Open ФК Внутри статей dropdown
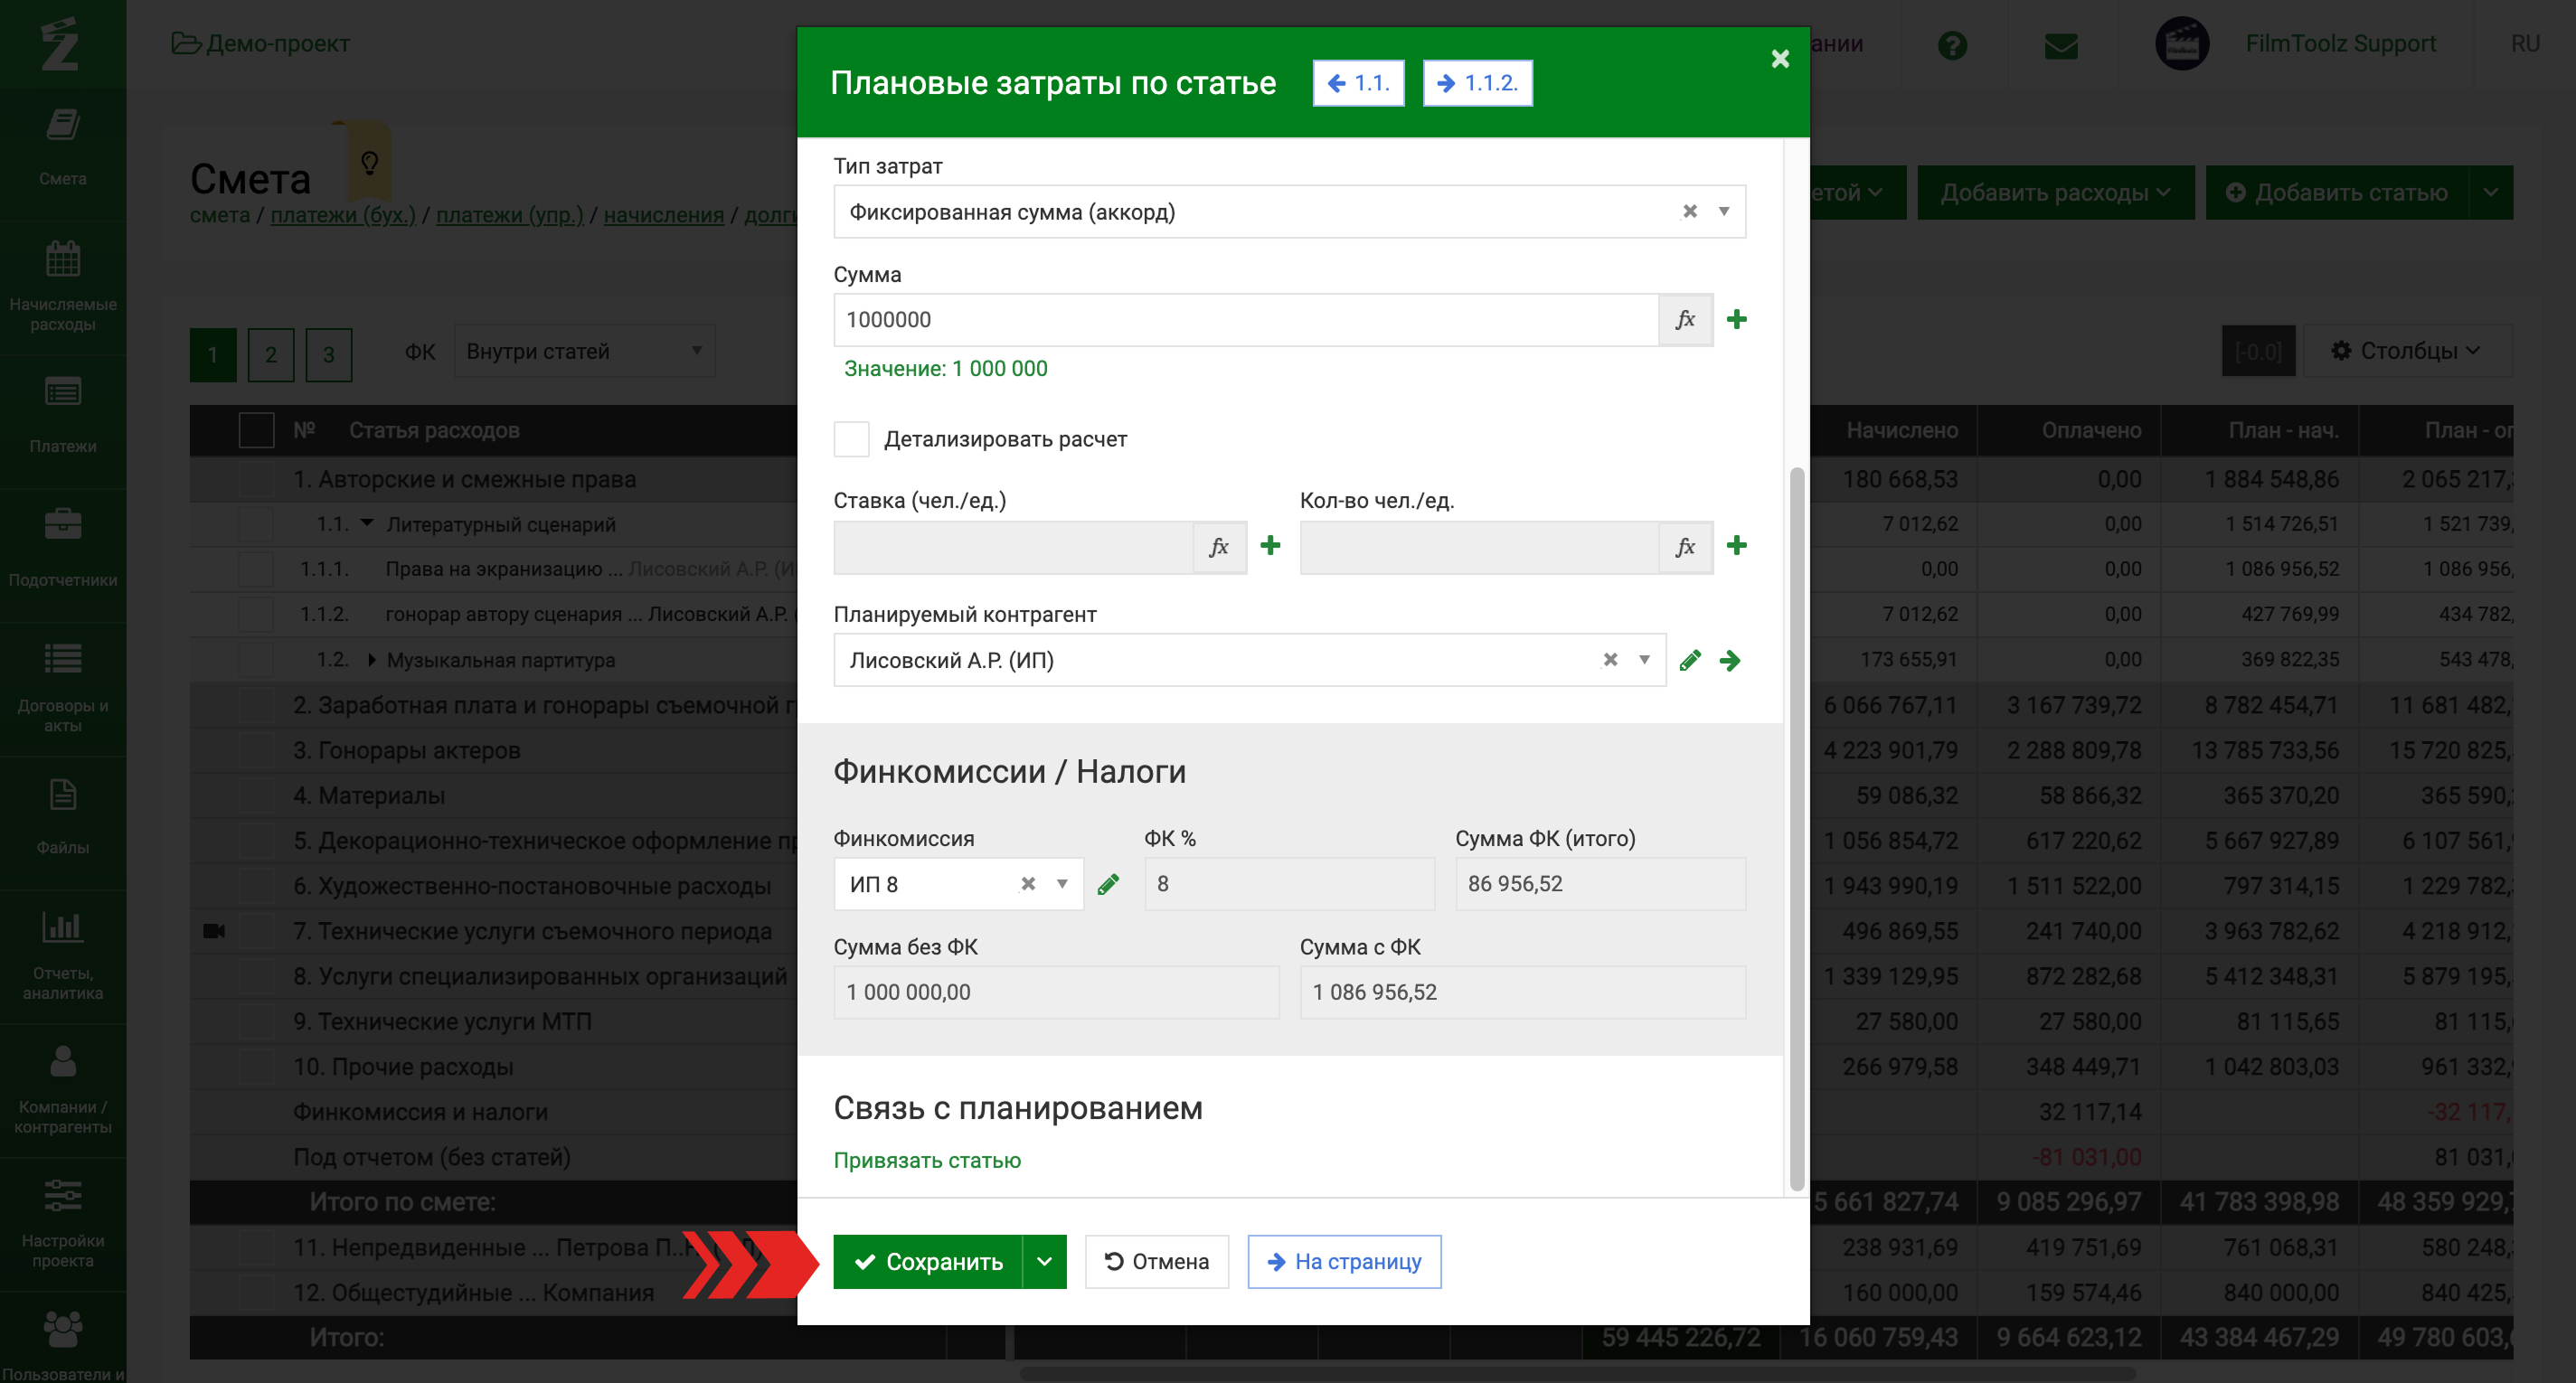 tap(584, 351)
